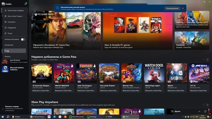
Task: Pop out the friends panel
Action: pos(205,111)
